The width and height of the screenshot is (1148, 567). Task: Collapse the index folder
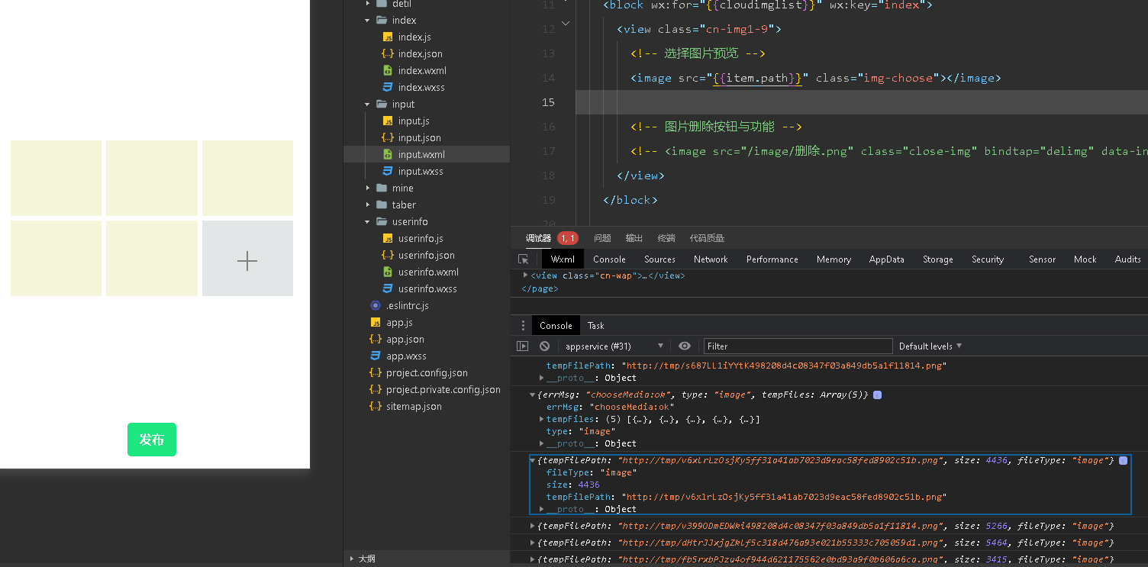pos(367,21)
